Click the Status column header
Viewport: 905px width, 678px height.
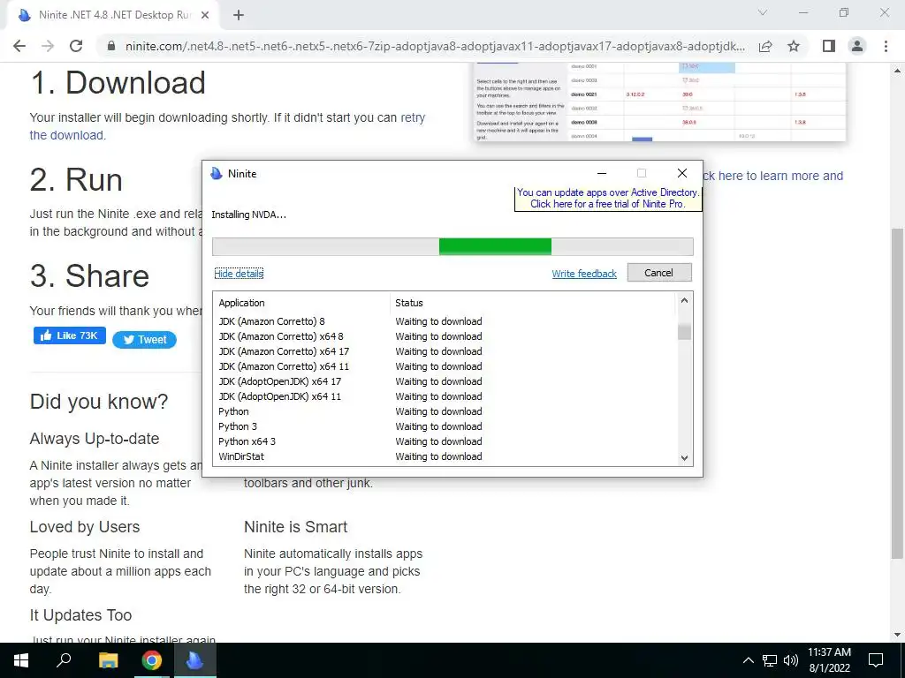coord(409,303)
